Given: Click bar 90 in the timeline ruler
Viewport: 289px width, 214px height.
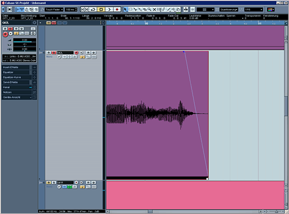Looking at the screenshot, I should pyautogui.click(x=146, y=24).
